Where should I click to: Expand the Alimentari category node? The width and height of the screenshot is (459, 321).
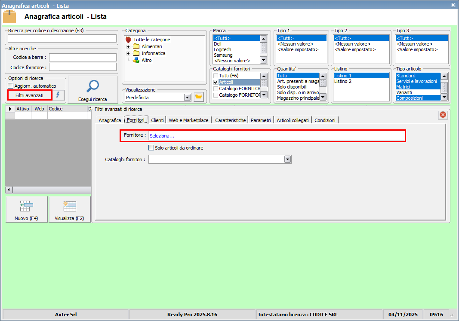[x=128, y=46]
